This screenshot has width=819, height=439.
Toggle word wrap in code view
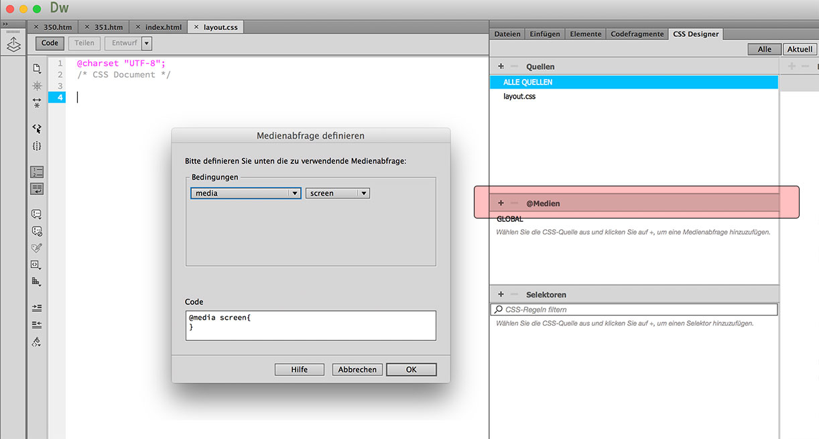pyautogui.click(x=37, y=189)
